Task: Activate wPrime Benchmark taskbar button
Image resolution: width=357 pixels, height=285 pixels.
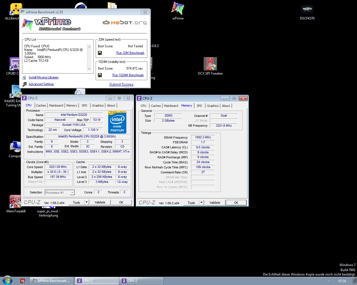Action: [x=52, y=281]
